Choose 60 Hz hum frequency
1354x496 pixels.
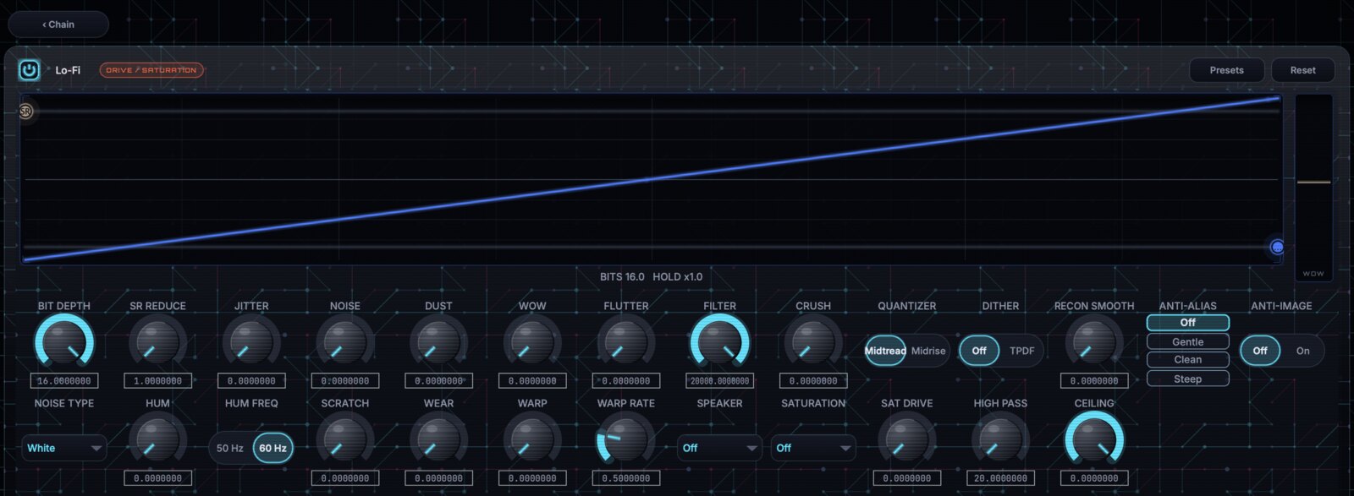[272, 448]
